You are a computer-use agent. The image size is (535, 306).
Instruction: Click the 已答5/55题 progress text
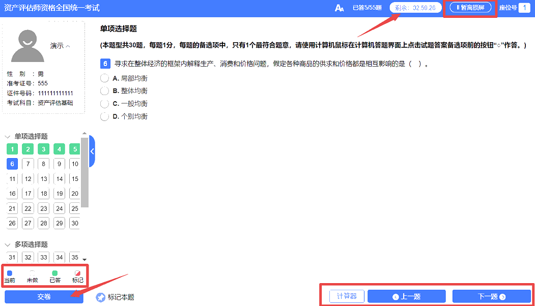367,8
